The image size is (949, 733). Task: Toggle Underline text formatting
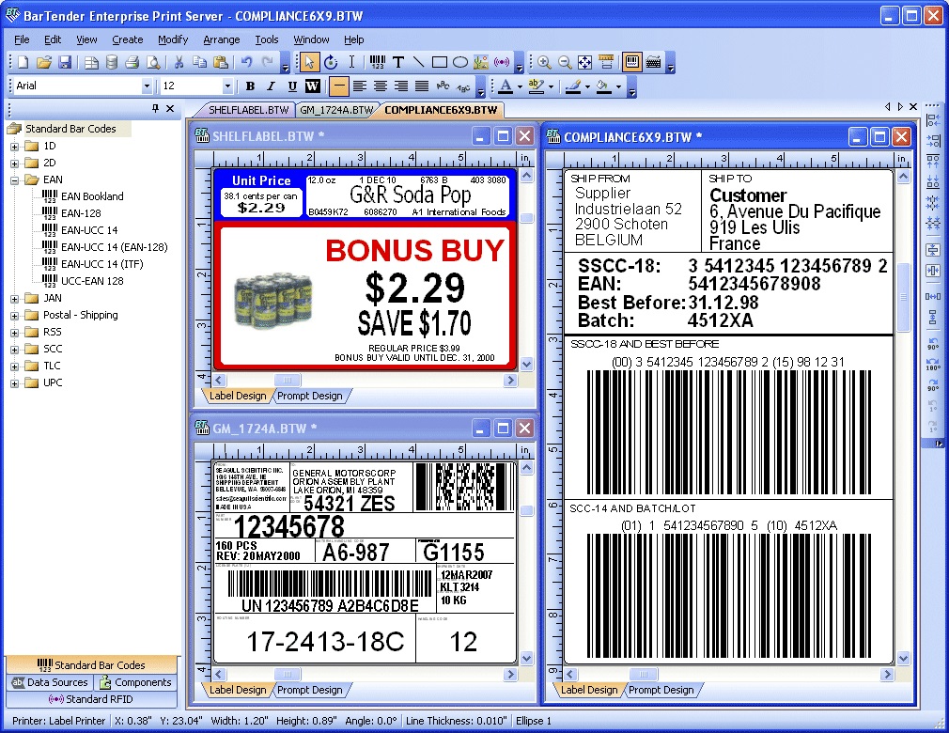[x=292, y=86]
